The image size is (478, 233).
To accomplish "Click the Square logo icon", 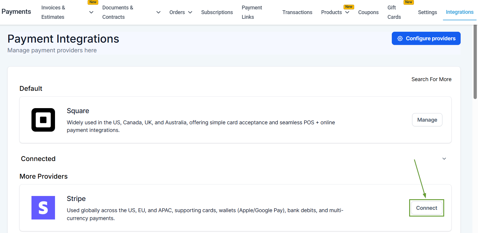I will (43, 120).
